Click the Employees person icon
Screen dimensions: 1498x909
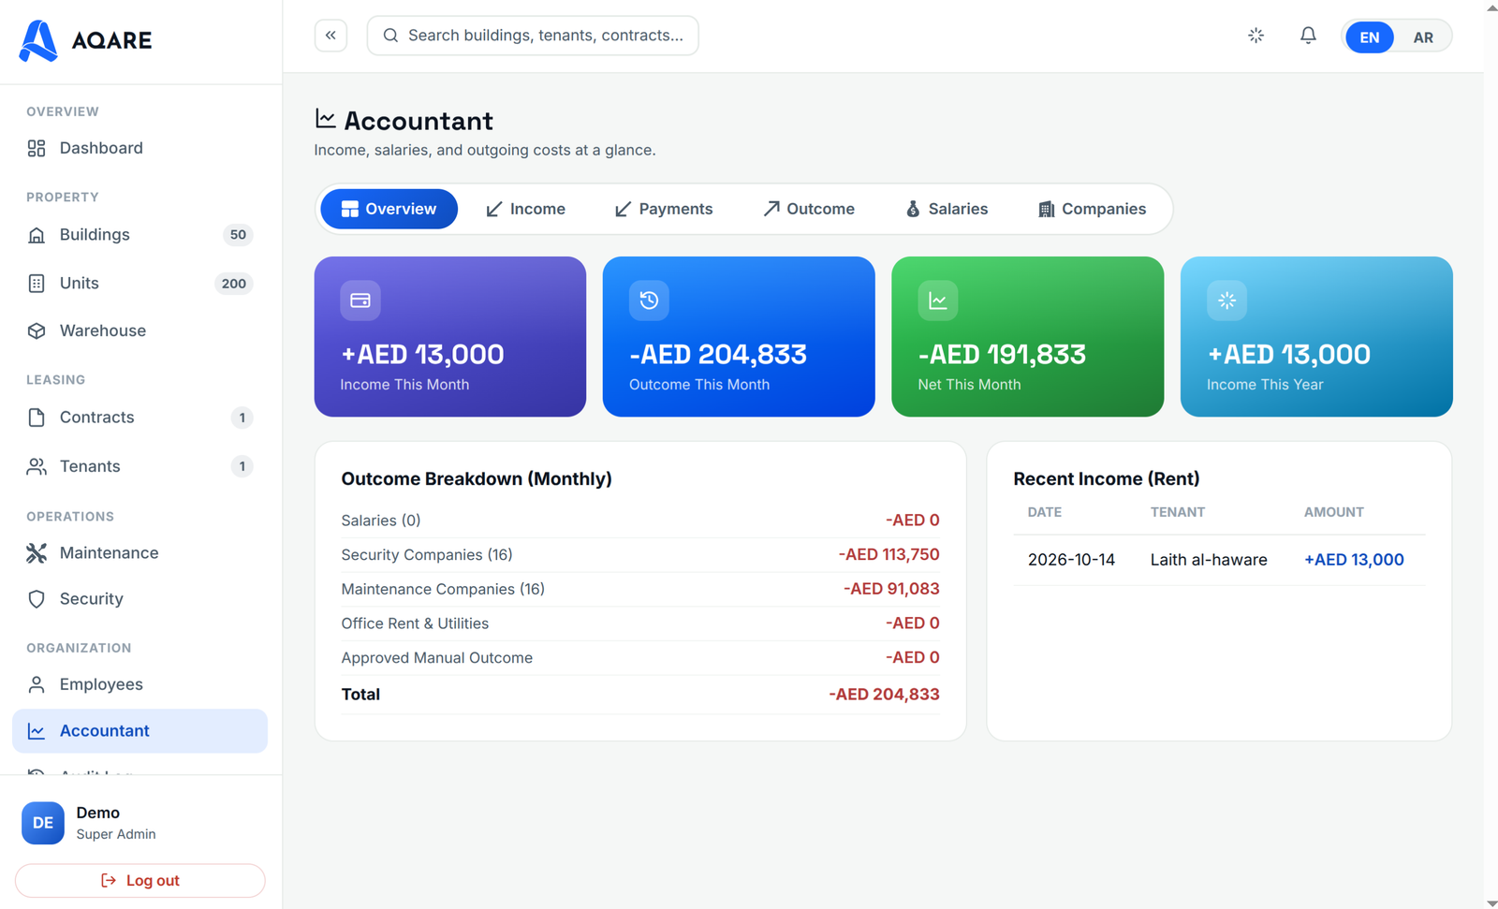point(37,685)
